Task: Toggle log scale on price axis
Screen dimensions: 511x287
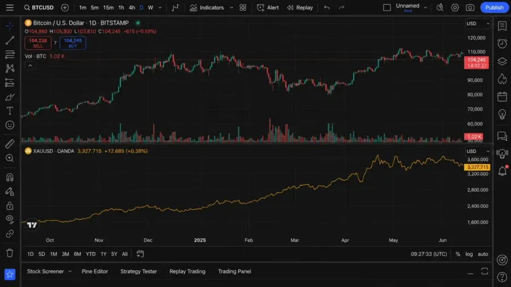Action: click(x=468, y=254)
